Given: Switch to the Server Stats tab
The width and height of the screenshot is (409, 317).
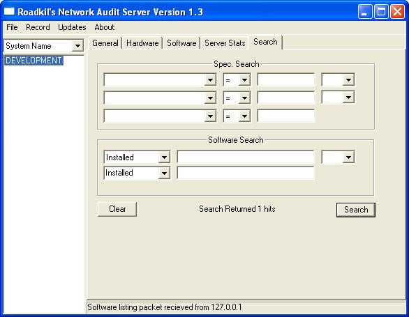Looking at the screenshot, I should click(x=225, y=43).
